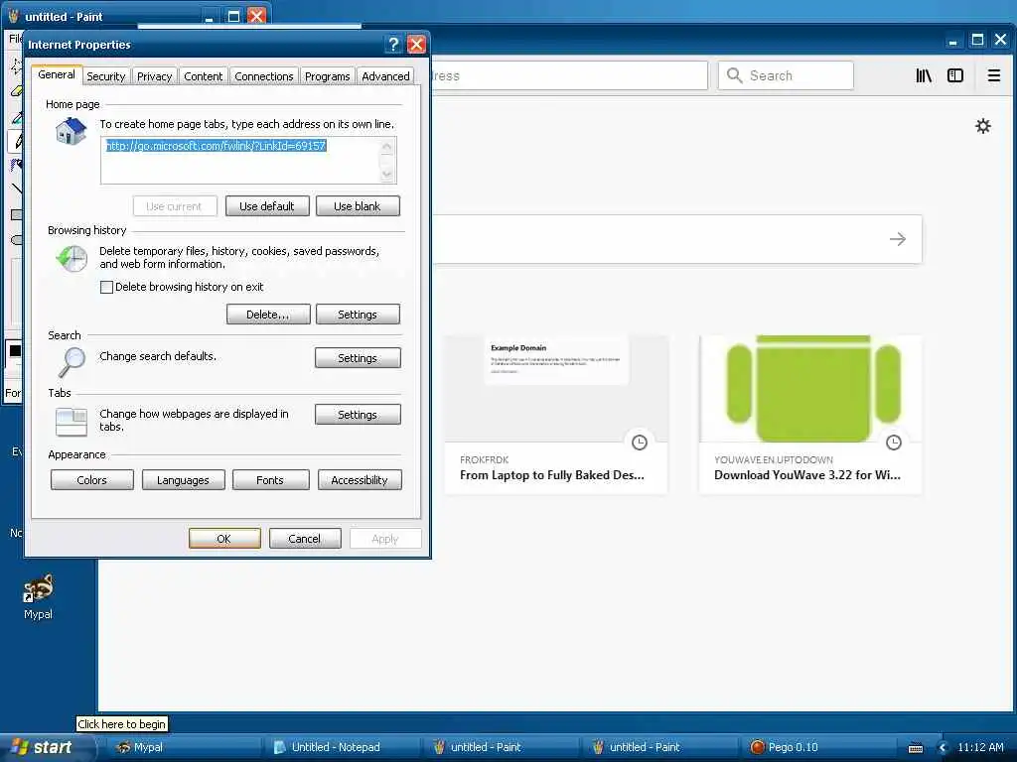1017x762 pixels.
Task: Click the Delete... browsing history button
Action: coord(268,315)
